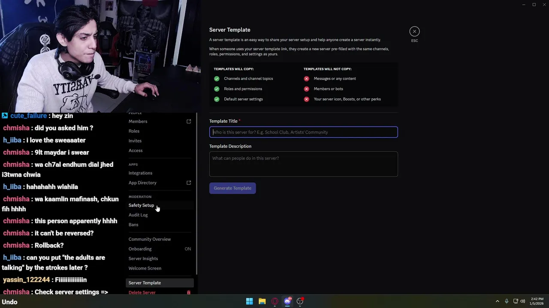Open network settings tray icon
The width and height of the screenshot is (549, 308).
[x=516, y=301]
